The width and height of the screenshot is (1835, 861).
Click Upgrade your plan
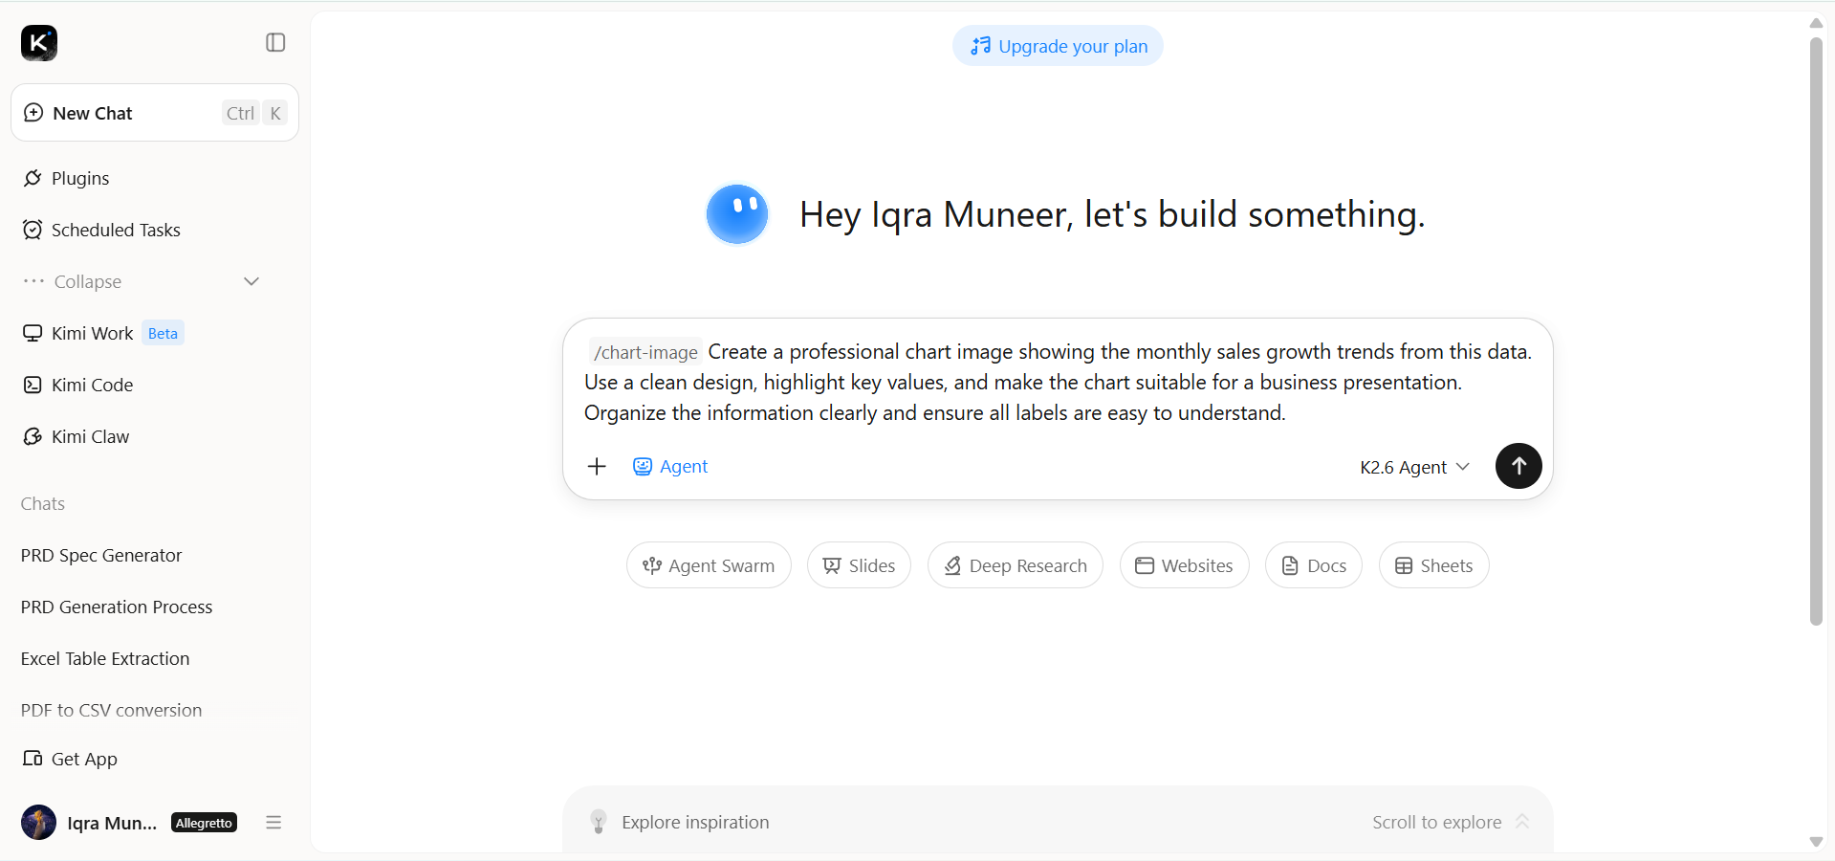tap(1058, 46)
